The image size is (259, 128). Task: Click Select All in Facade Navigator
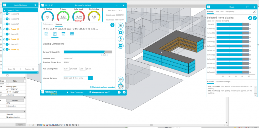(x=11, y=69)
